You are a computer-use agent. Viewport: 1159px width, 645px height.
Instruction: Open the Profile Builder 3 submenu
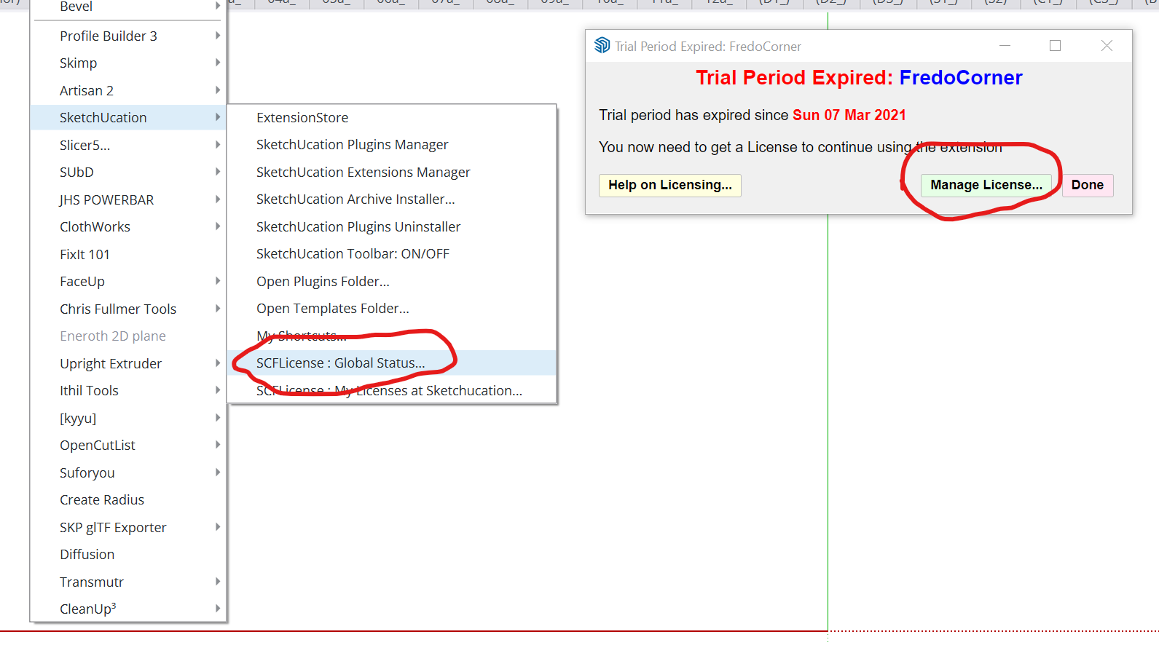128,36
